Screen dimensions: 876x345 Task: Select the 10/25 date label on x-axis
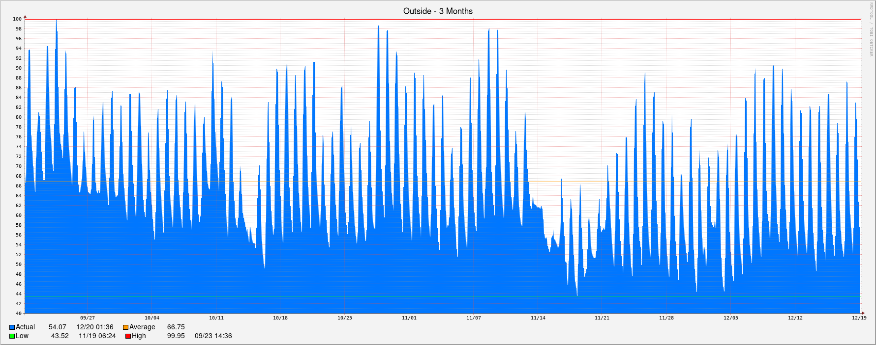[345, 318]
